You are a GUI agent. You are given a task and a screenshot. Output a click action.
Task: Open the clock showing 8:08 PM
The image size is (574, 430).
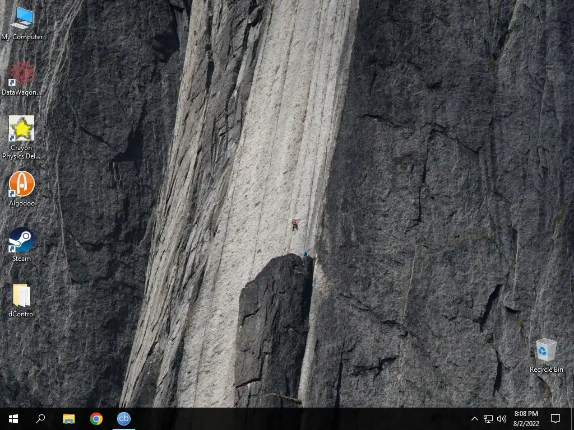(526, 419)
